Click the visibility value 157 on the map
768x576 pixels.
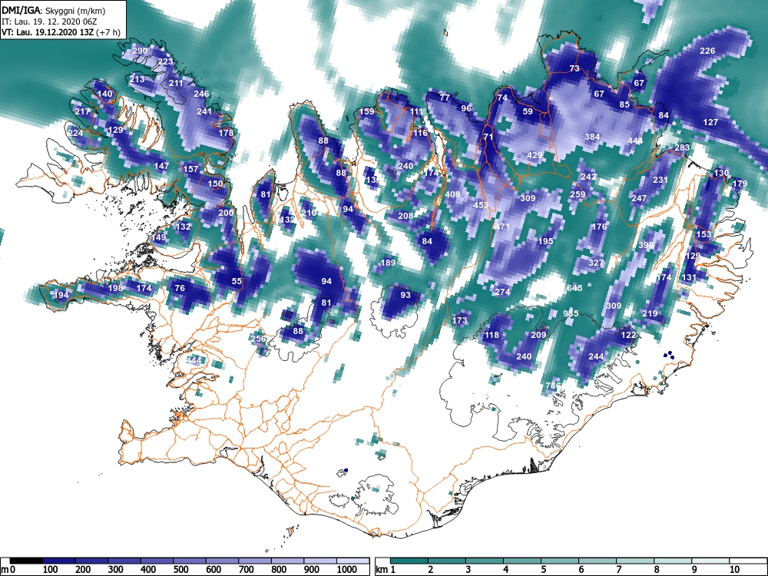click(190, 169)
